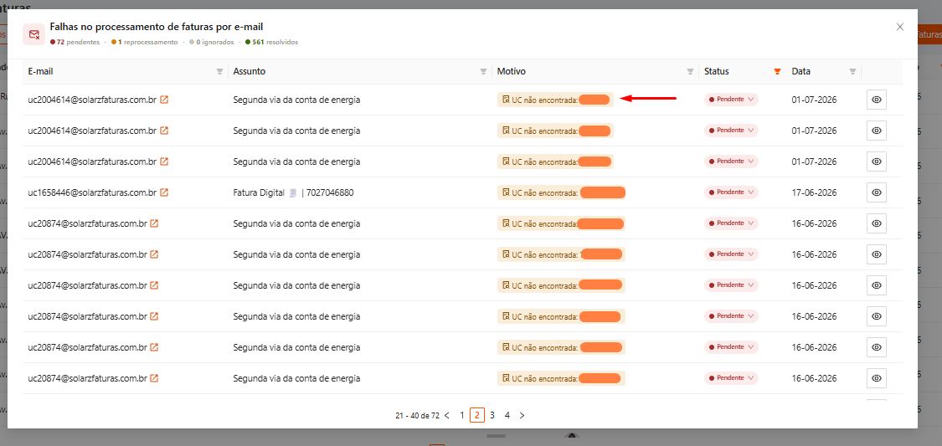Open the E-mail column filter
The image size is (942, 446).
click(219, 71)
